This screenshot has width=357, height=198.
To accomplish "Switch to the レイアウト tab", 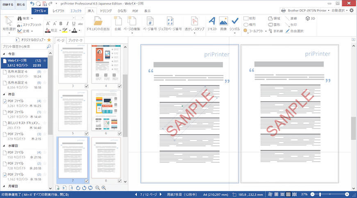I will click(59, 11).
